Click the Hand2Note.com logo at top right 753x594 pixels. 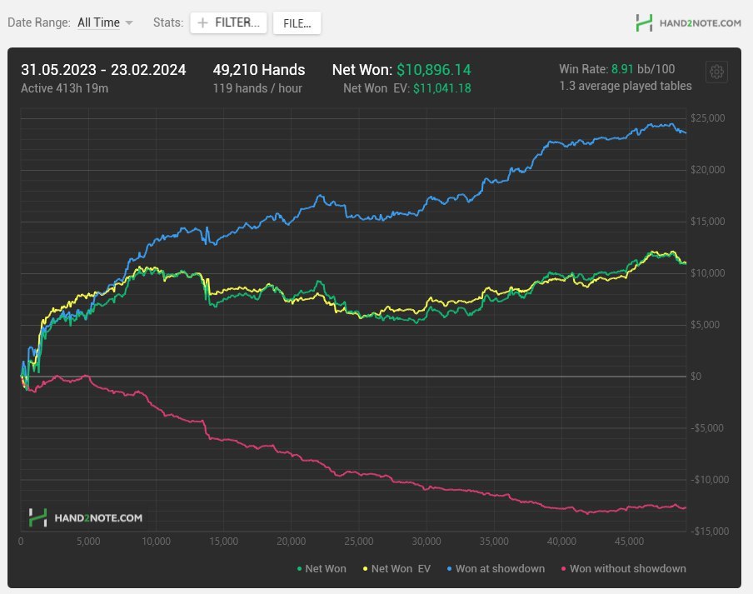pos(688,22)
